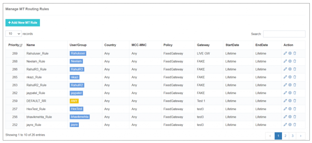Sort table by Priority column
The image size is (312, 143).
(x=15, y=45)
